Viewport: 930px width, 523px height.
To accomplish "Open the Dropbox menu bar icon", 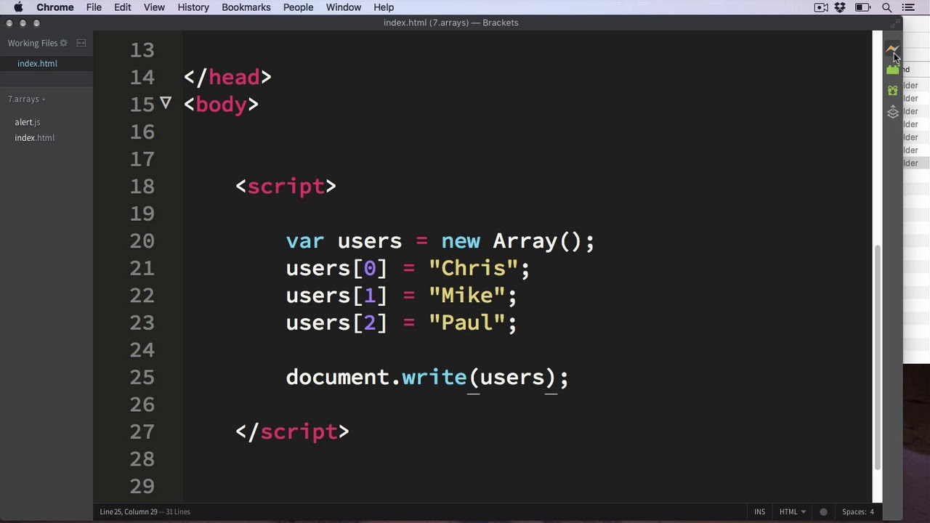I will [x=841, y=7].
